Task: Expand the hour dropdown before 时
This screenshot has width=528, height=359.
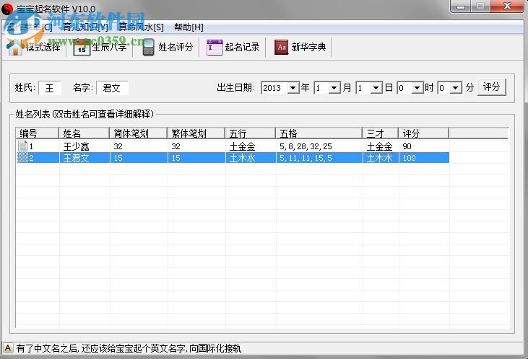Action: 417,88
